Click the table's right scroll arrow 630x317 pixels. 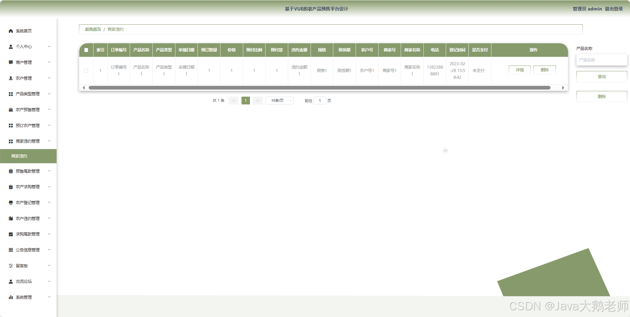point(563,88)
